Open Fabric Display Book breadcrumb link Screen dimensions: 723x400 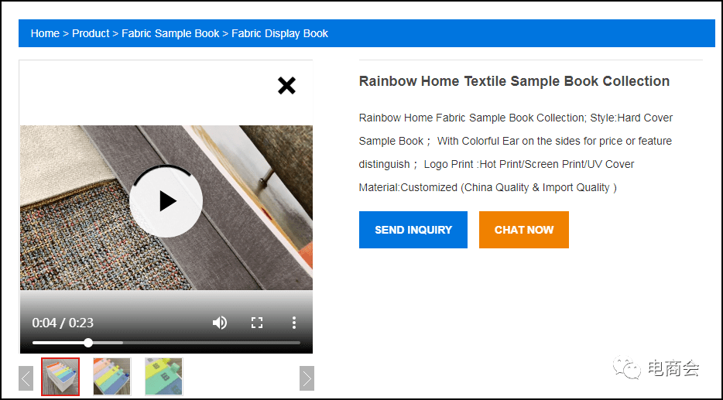pos(280,33)
